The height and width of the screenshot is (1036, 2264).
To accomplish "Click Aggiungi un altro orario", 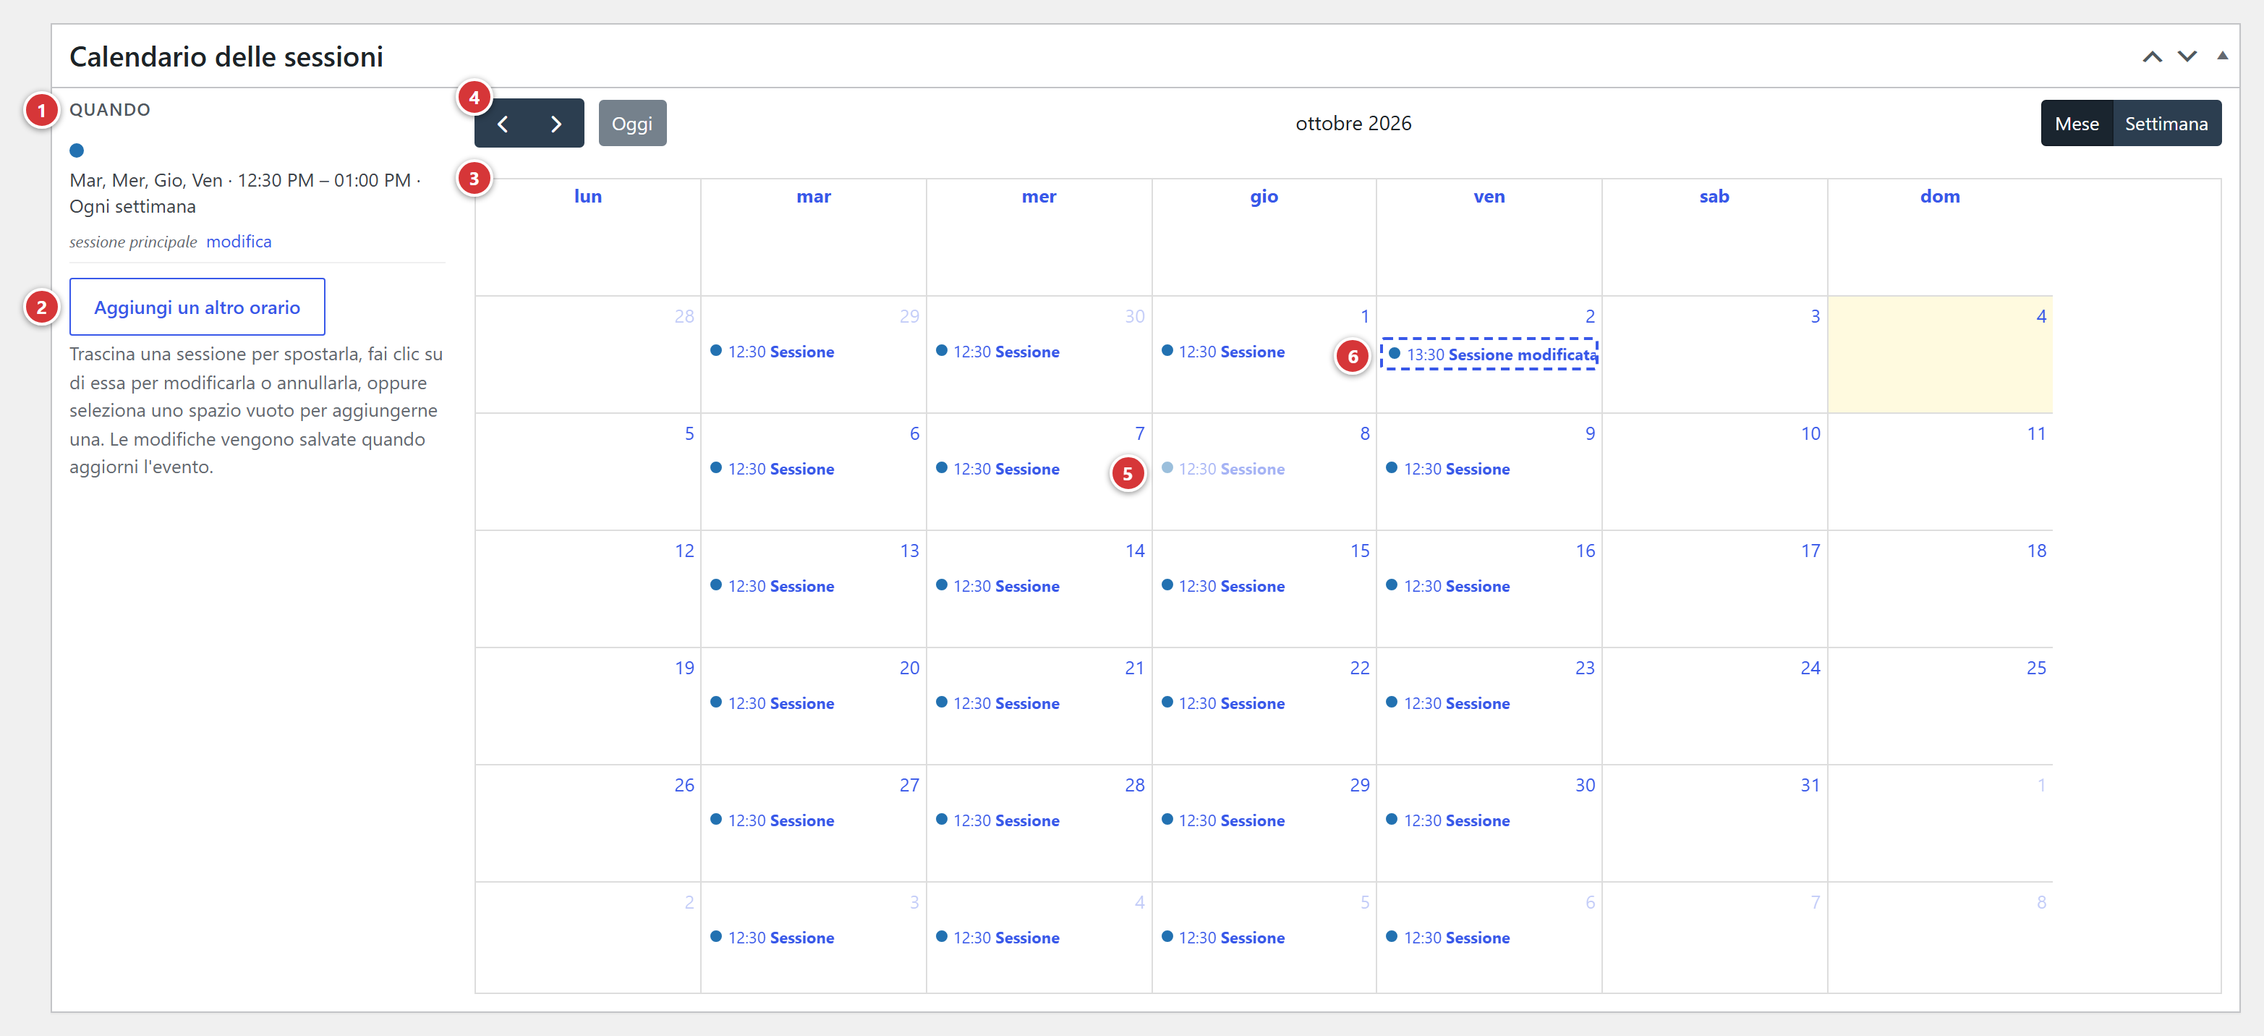I will coord(197,307).
